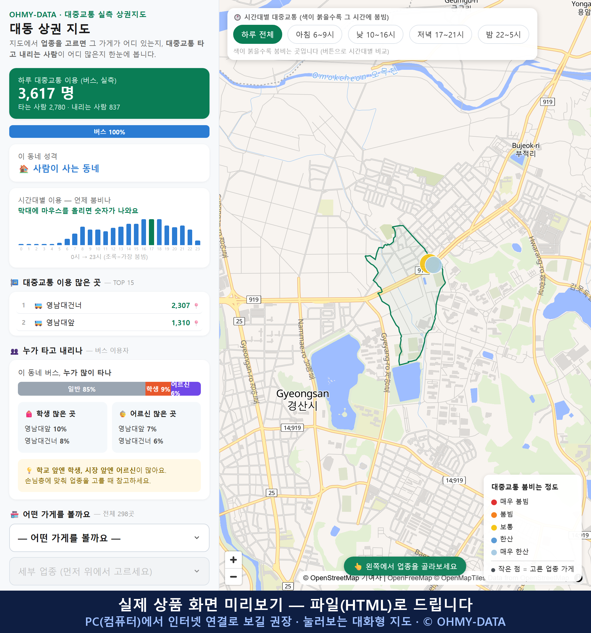This screenshot has height=633, width=591.
Task: Click the 일반 85% segment
Action: pyautogui.click(x=82, y=389)
